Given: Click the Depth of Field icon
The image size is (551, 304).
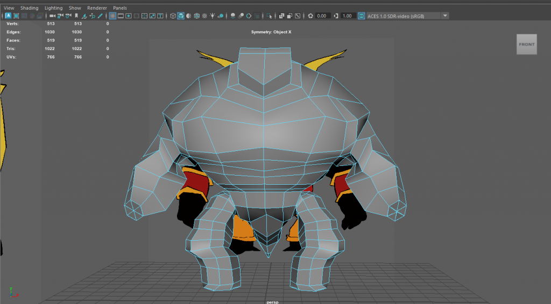Looking at the screenshot, I should point(257,16).
